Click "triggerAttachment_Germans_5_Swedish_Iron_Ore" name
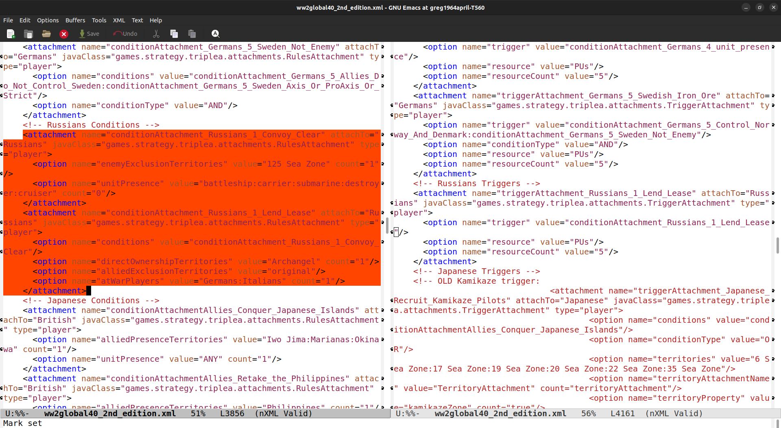 coord(609,96)
